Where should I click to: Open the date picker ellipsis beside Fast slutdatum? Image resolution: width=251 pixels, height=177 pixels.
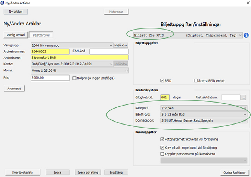(243, 97)
